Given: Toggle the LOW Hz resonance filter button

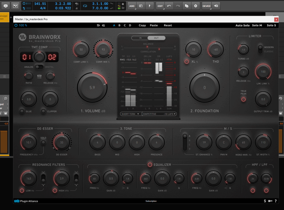Looking at the screenshot, I should 22,190.
